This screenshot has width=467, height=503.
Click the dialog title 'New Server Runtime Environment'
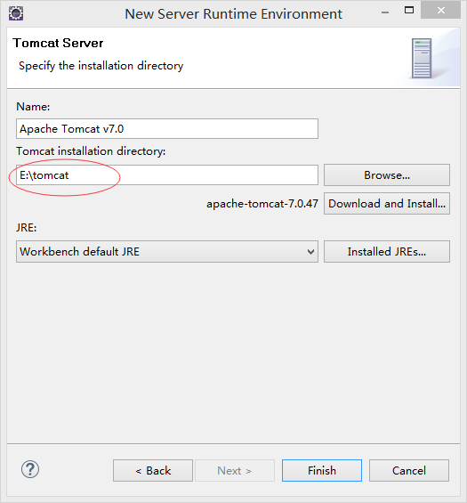pyautogui.click(x=233, y=14)
